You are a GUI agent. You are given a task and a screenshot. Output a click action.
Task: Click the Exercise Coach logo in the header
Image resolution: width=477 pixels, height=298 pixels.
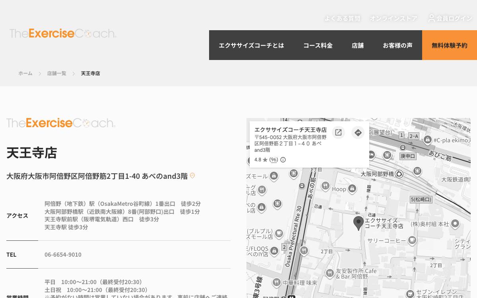(x=63, y=33)
